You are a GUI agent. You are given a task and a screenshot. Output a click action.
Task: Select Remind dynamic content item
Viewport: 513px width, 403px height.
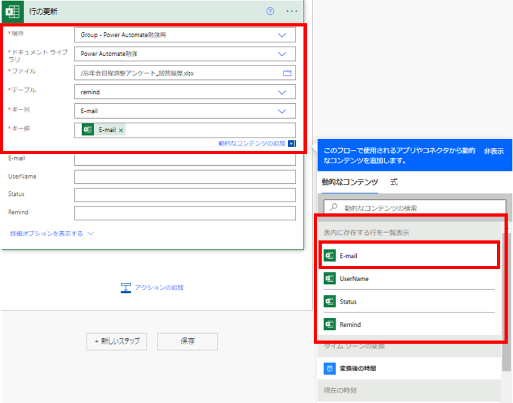(x=409, y=324)
